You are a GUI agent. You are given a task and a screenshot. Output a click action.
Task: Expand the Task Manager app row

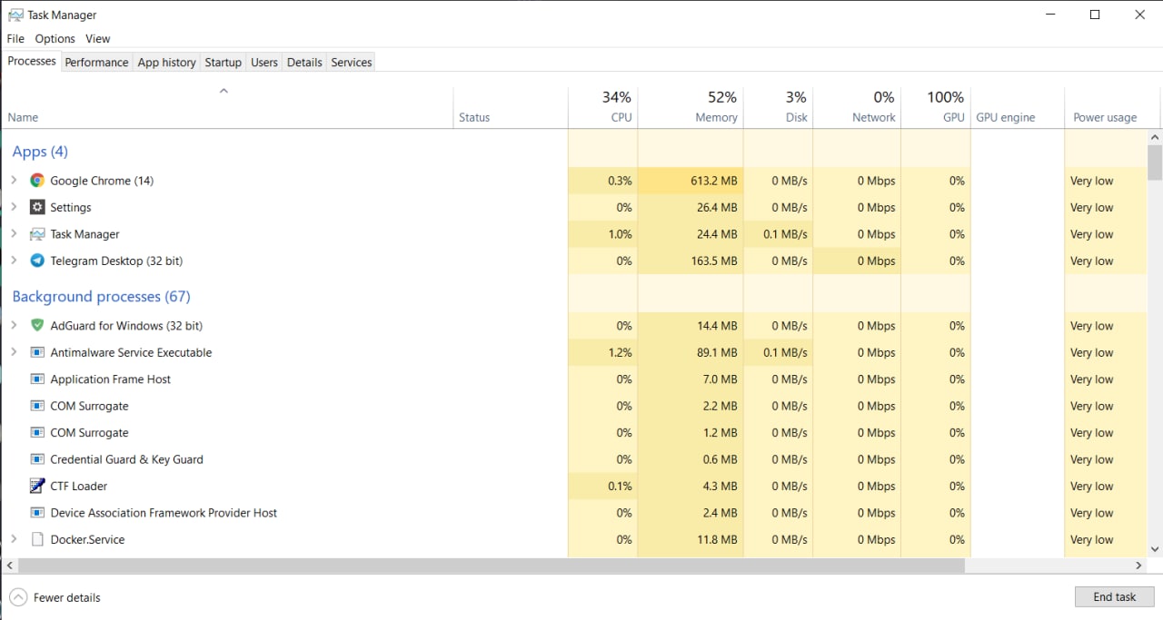coord(14,234)
